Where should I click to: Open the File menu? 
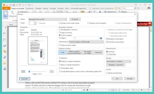tap(6, 8)
